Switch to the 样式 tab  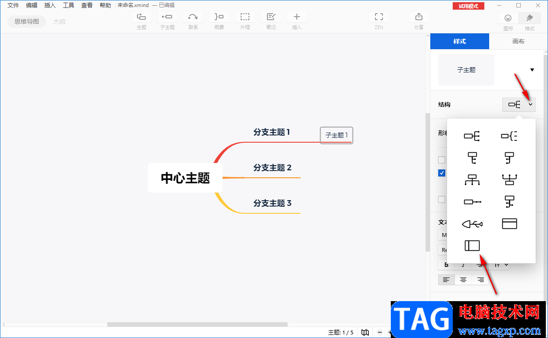tap(459, 41)
